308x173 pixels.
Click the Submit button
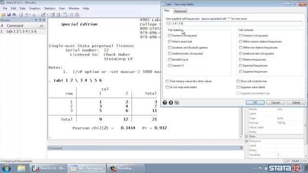296,102
